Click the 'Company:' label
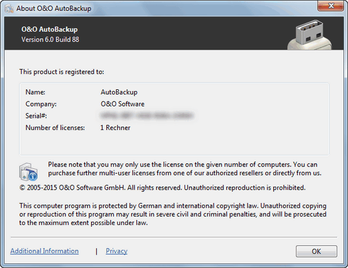This screenshot has width=348, height=268. coord(41,104)
